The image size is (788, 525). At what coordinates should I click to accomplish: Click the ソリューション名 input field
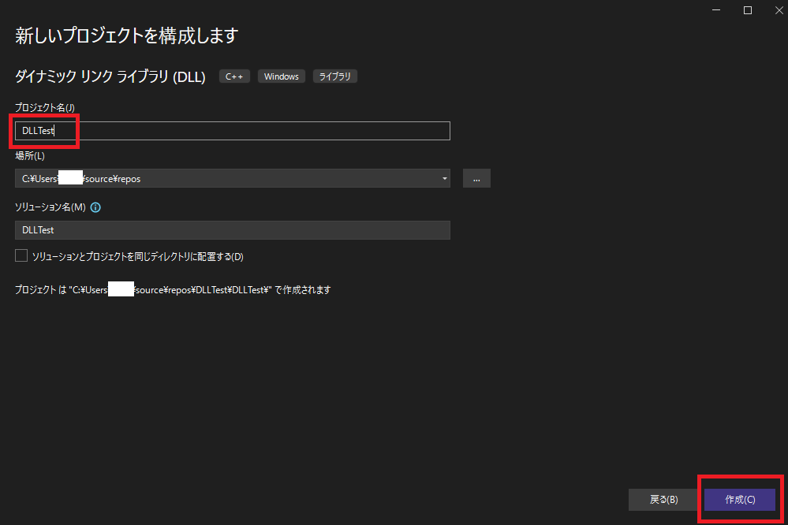232,230
